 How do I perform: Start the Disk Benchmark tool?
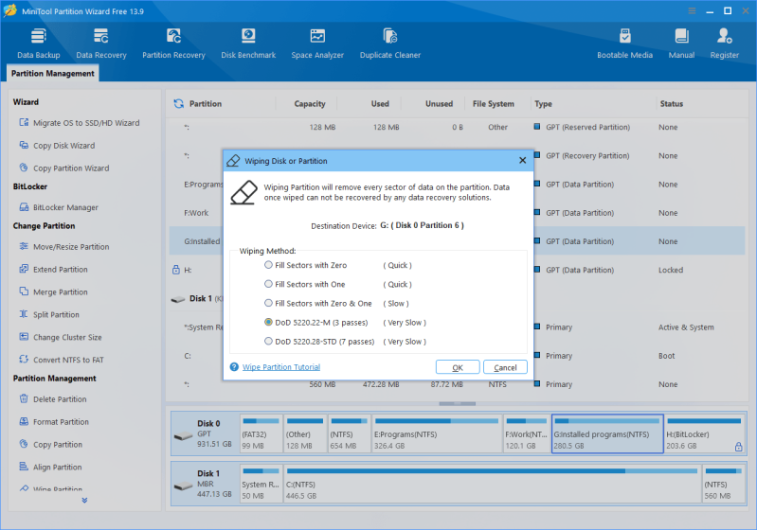pos(248,44)
